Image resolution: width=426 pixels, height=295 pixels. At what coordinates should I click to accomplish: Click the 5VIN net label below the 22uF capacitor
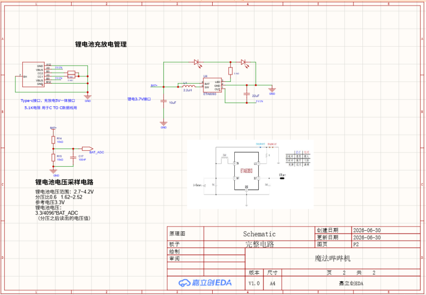tap(259, 101)
